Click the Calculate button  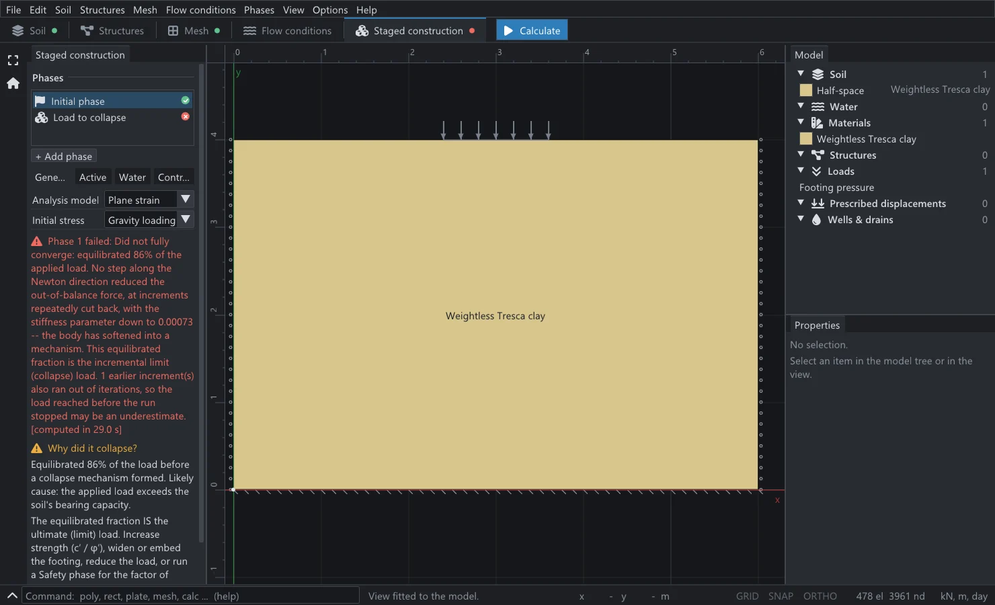click(532, 30)
